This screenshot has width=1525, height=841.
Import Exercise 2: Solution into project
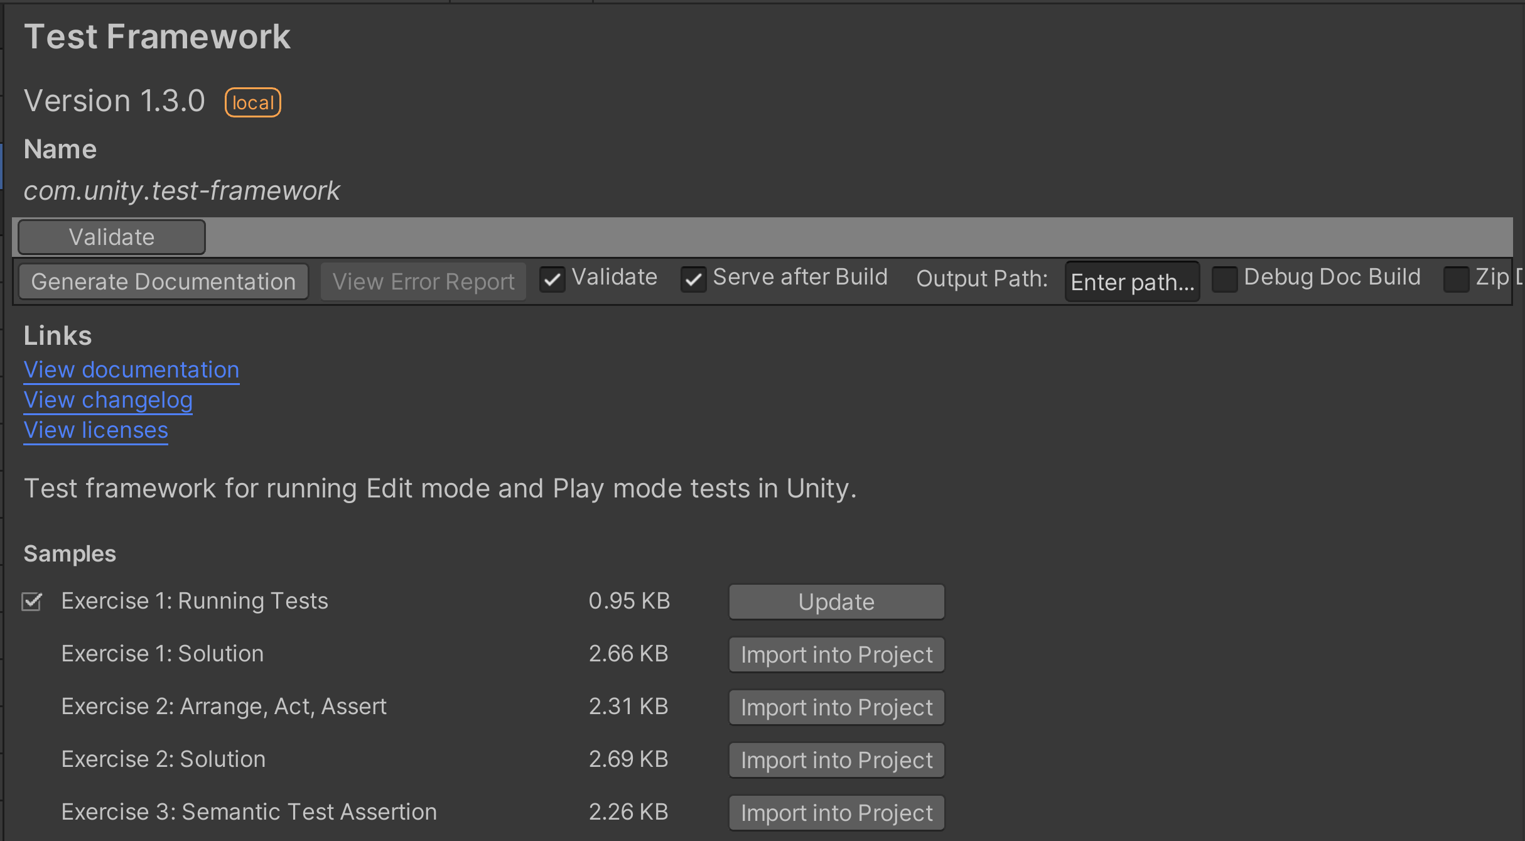pyautogui.click(x=836, y=760)
